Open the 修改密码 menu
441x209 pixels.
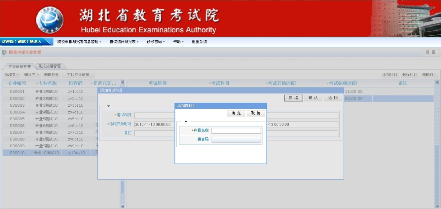156,42
